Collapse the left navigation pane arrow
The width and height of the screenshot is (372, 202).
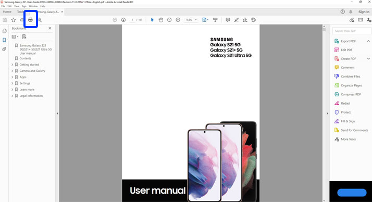click(x=57, y=113)
